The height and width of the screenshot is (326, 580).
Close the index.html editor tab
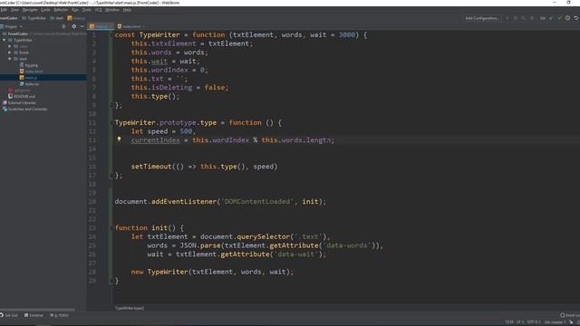click(x=143, y=26)
